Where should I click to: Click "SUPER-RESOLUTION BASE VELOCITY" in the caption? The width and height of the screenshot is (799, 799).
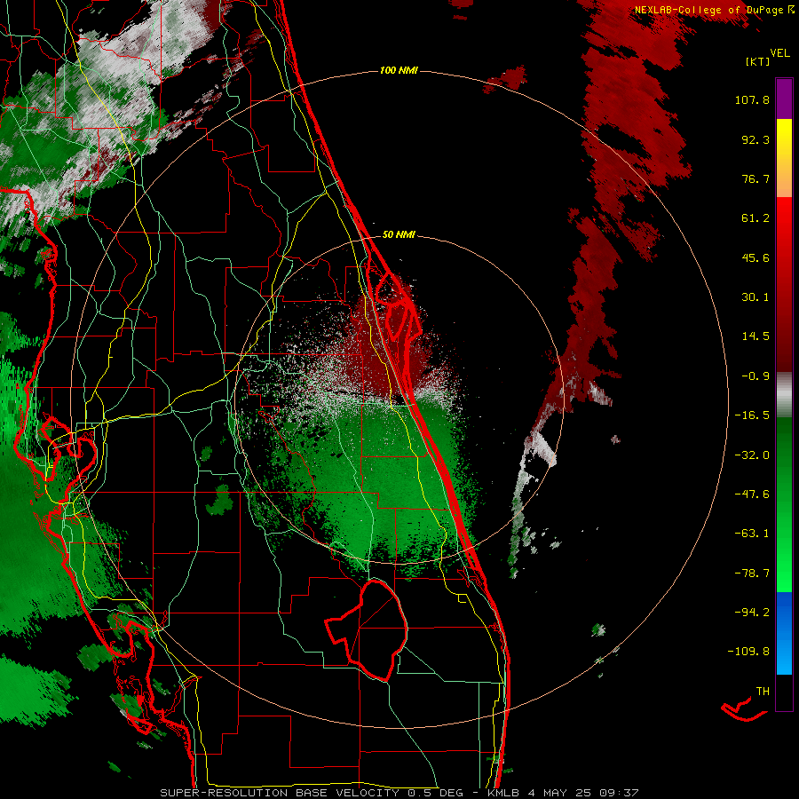coord(280,793)
